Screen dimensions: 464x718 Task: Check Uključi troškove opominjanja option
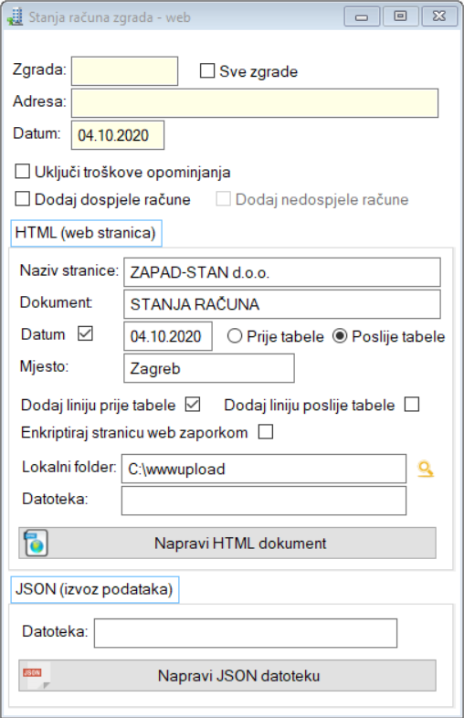click(x=23, y=172)
